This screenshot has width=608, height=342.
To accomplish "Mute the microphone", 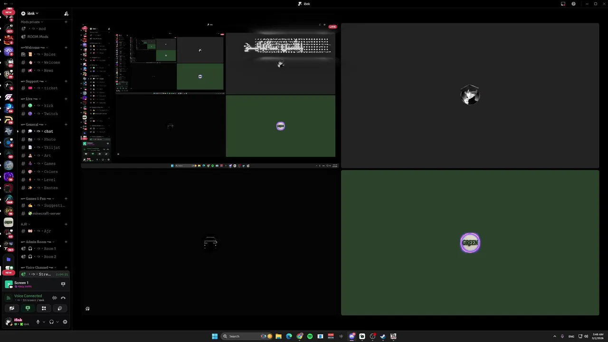I will pyautogui.click(x=38, y=322).
